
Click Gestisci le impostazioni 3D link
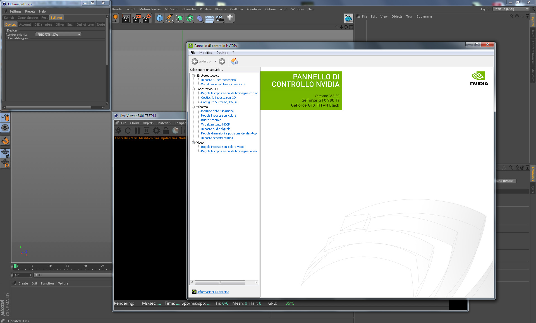[x=218, y=98]
